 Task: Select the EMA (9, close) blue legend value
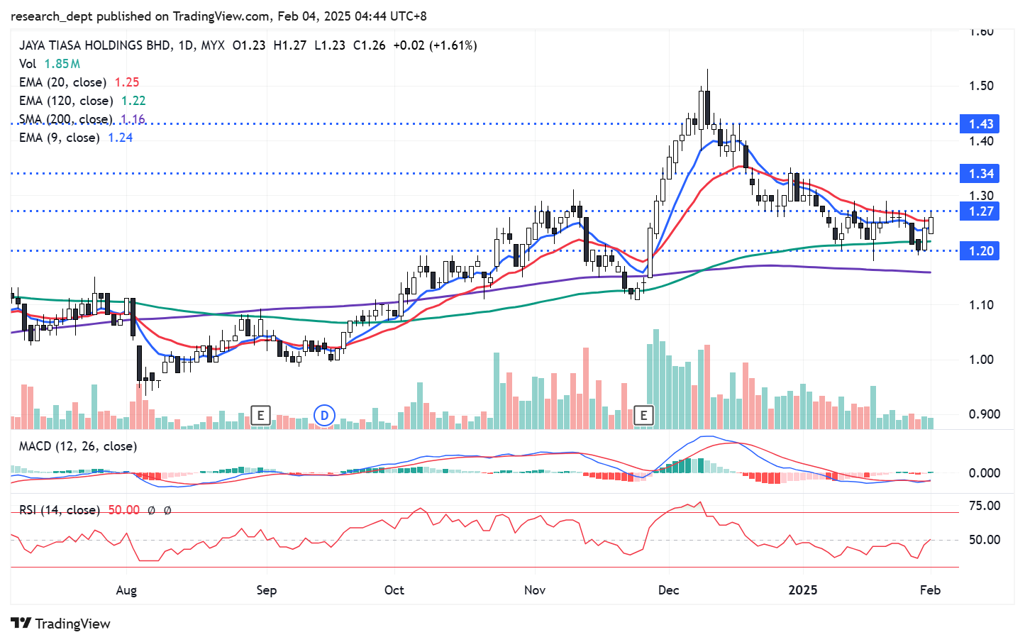(x=120, y=138)
